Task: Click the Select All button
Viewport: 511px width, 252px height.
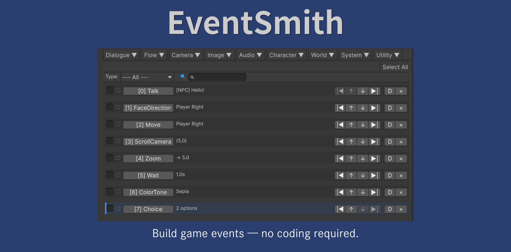Action: coord(395,67)
